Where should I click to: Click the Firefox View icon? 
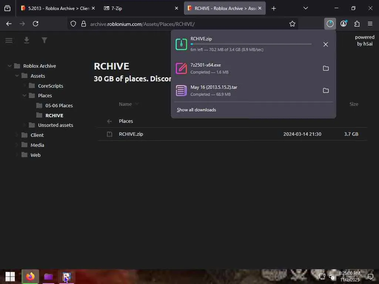7,8
